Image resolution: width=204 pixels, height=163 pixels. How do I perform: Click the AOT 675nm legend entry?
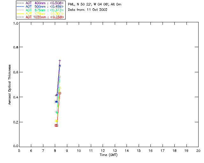click(40, 10)
